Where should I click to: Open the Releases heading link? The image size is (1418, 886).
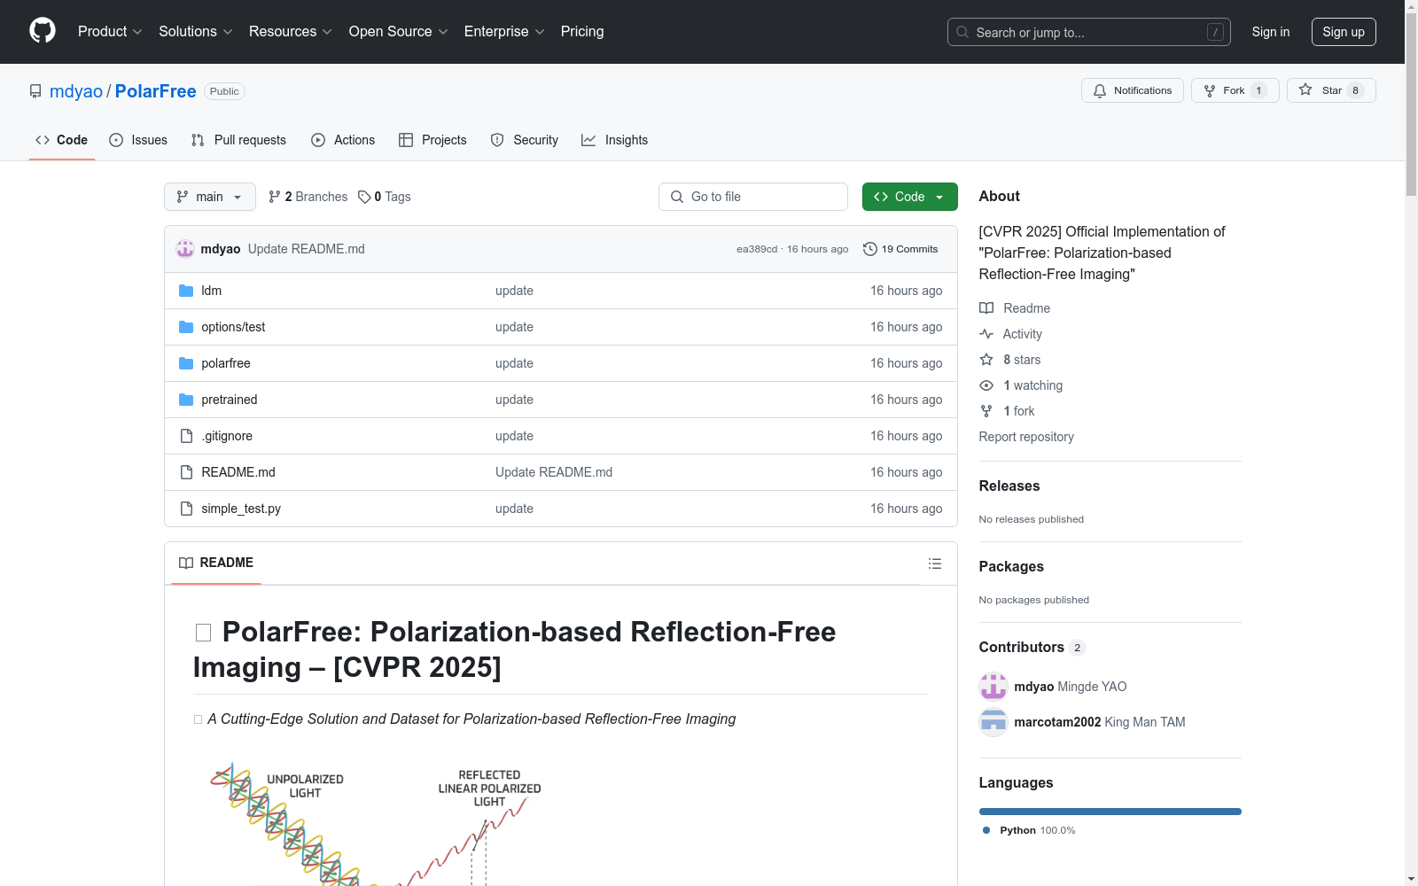pyautogui.click(x=1009, y=486)
